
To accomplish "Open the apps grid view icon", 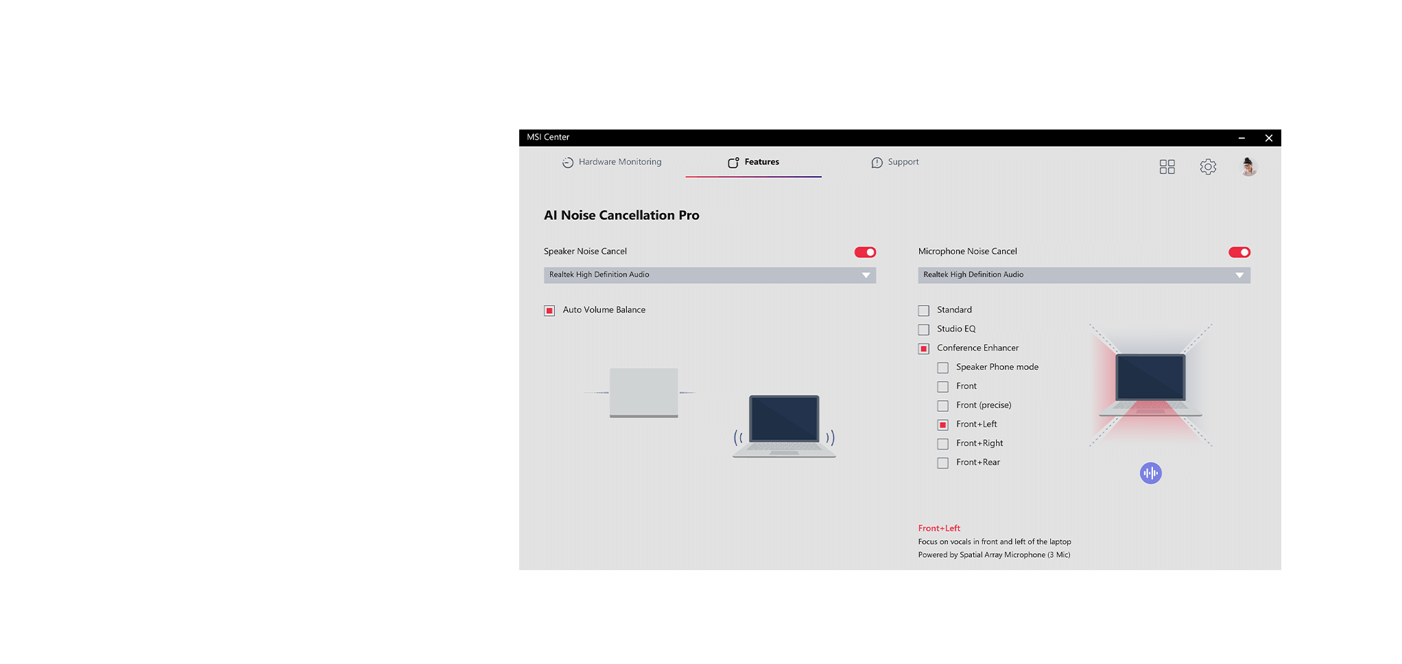I will click(1167, 167).
